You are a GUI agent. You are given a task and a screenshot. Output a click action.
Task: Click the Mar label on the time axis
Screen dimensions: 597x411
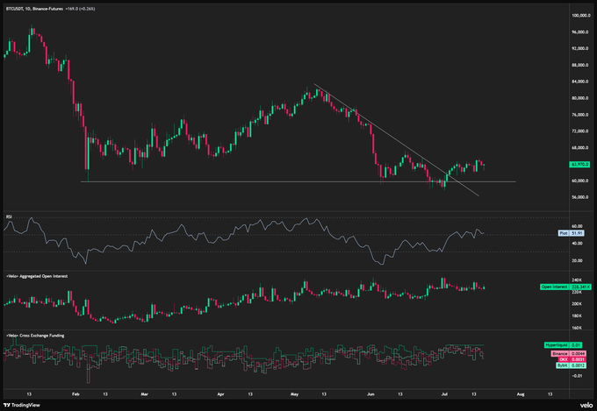[145, 394]
